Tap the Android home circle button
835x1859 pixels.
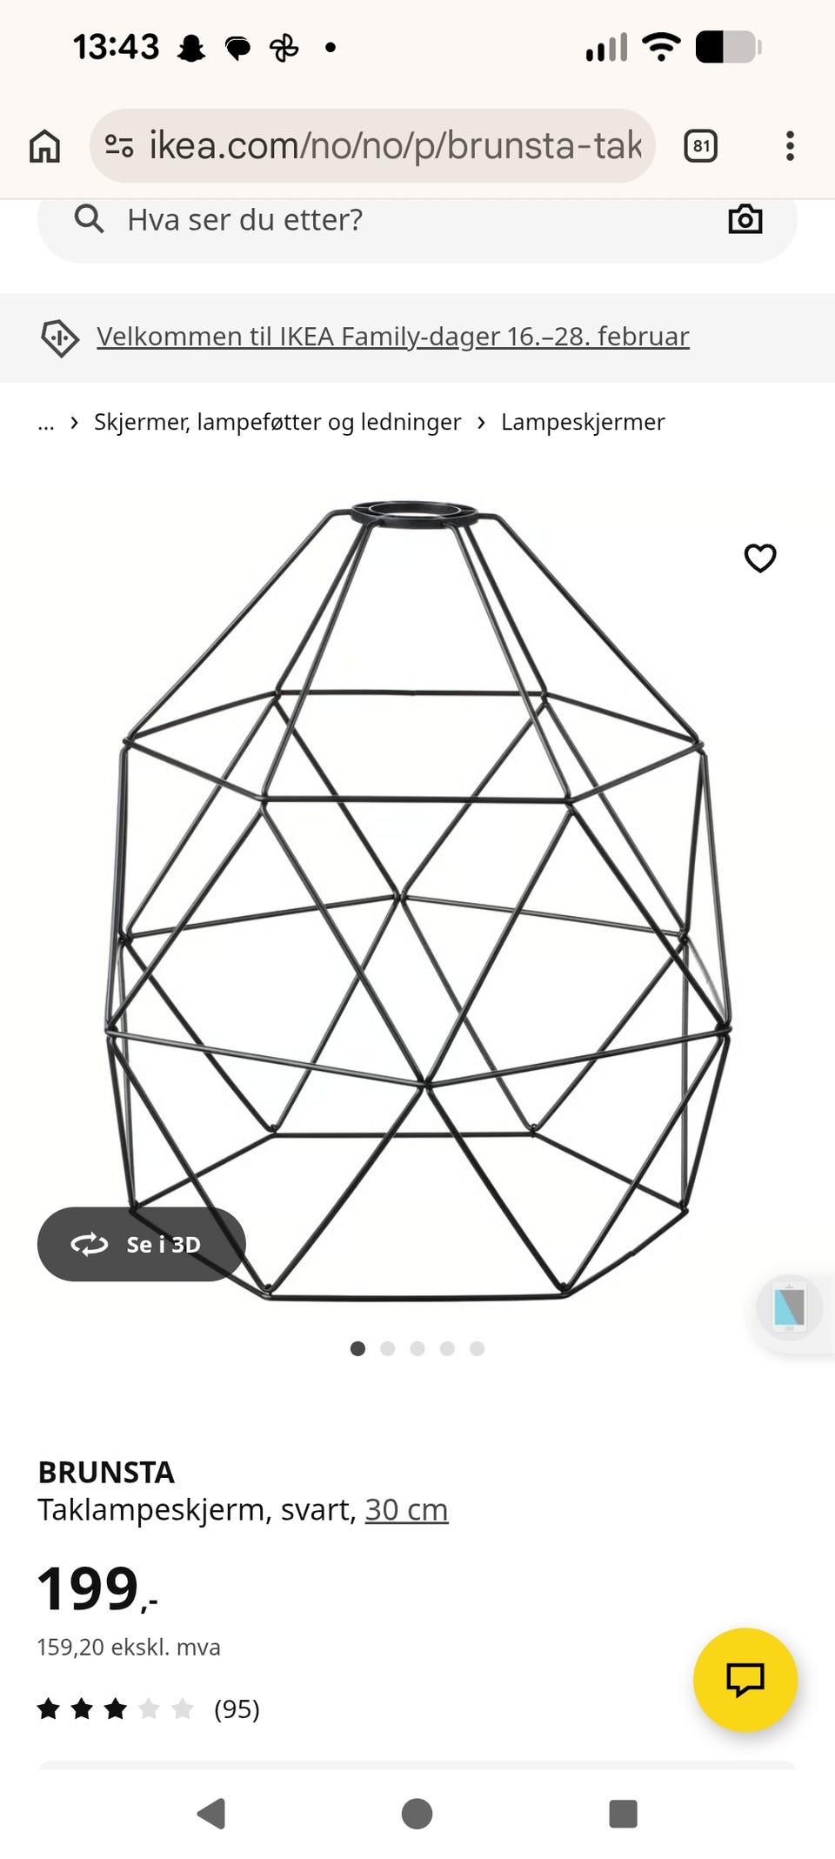tap(417, 1815)
